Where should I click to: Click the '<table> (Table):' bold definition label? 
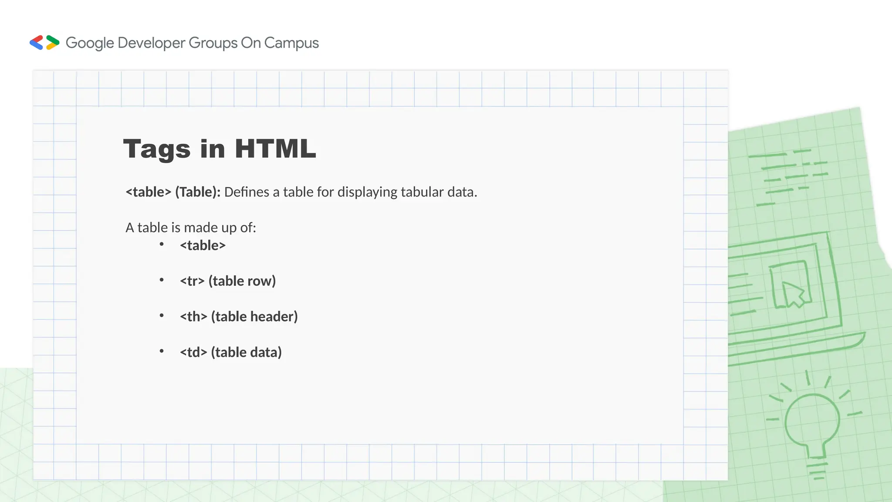173,192
